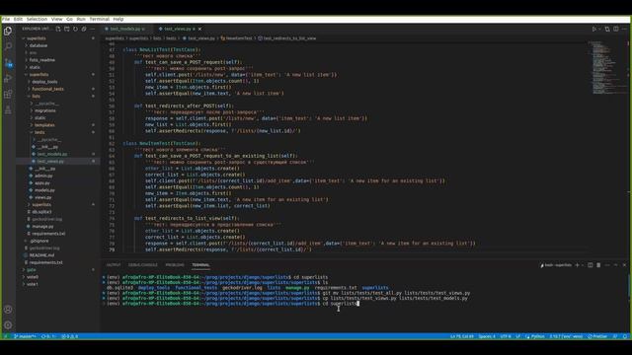
Task: Open Run dropdown arrow beside run icon
Action: coord(599,29)
